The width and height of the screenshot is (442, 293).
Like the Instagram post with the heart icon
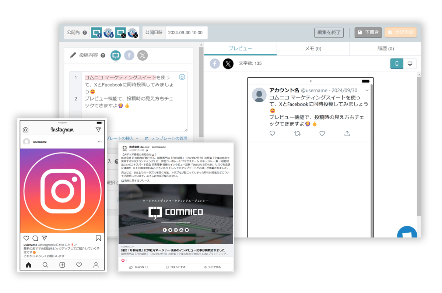click(26, 238)
